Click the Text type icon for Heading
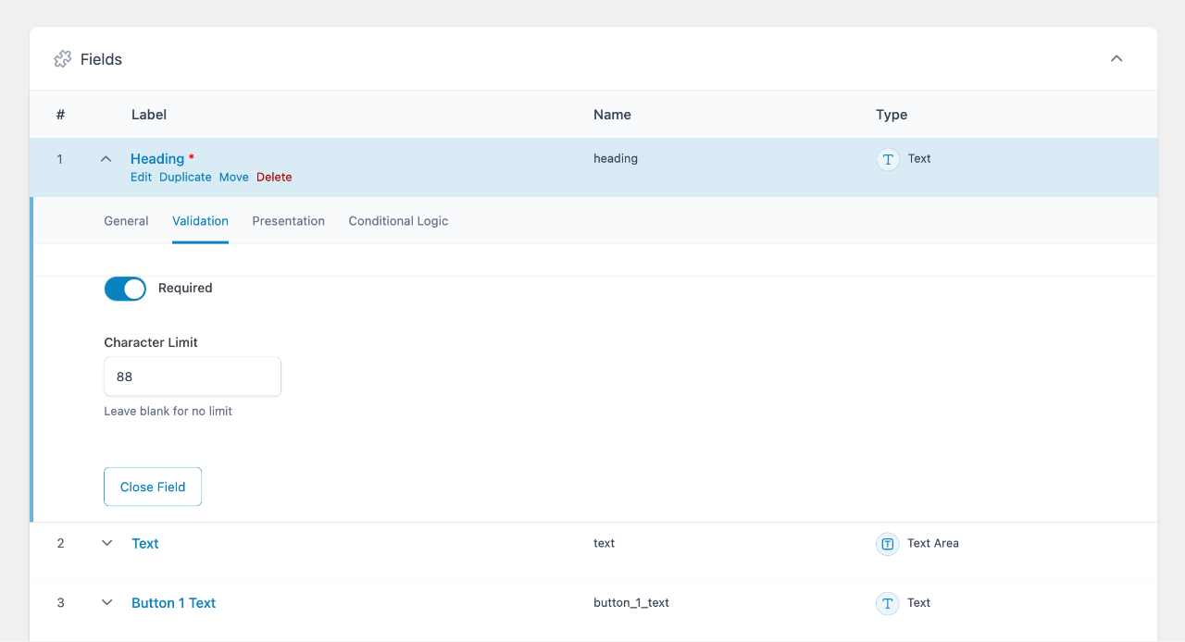The width and height of the screenshot is (1185, 642). click(x=888, y=159)
